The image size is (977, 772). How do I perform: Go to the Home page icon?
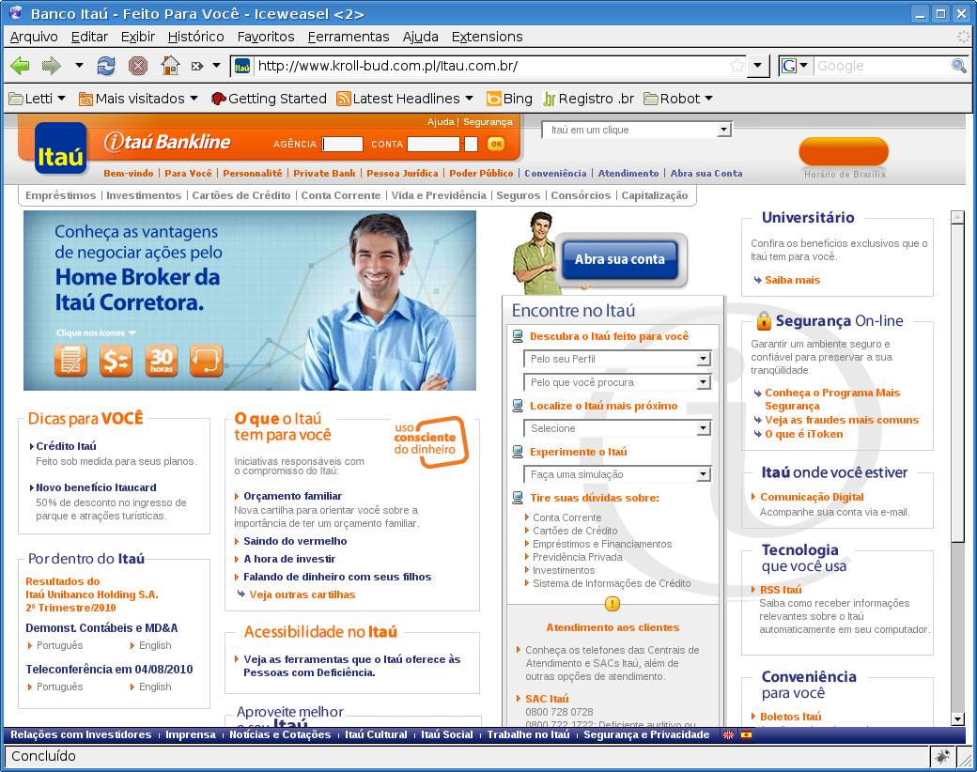pos(170,66)
